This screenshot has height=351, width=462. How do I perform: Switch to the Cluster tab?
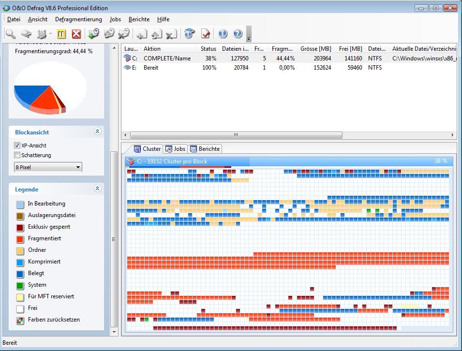[x=148, y=149]
